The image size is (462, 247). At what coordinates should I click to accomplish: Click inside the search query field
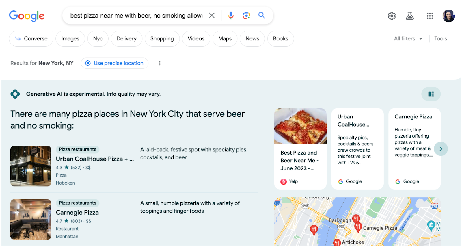(x=137, y=16)
